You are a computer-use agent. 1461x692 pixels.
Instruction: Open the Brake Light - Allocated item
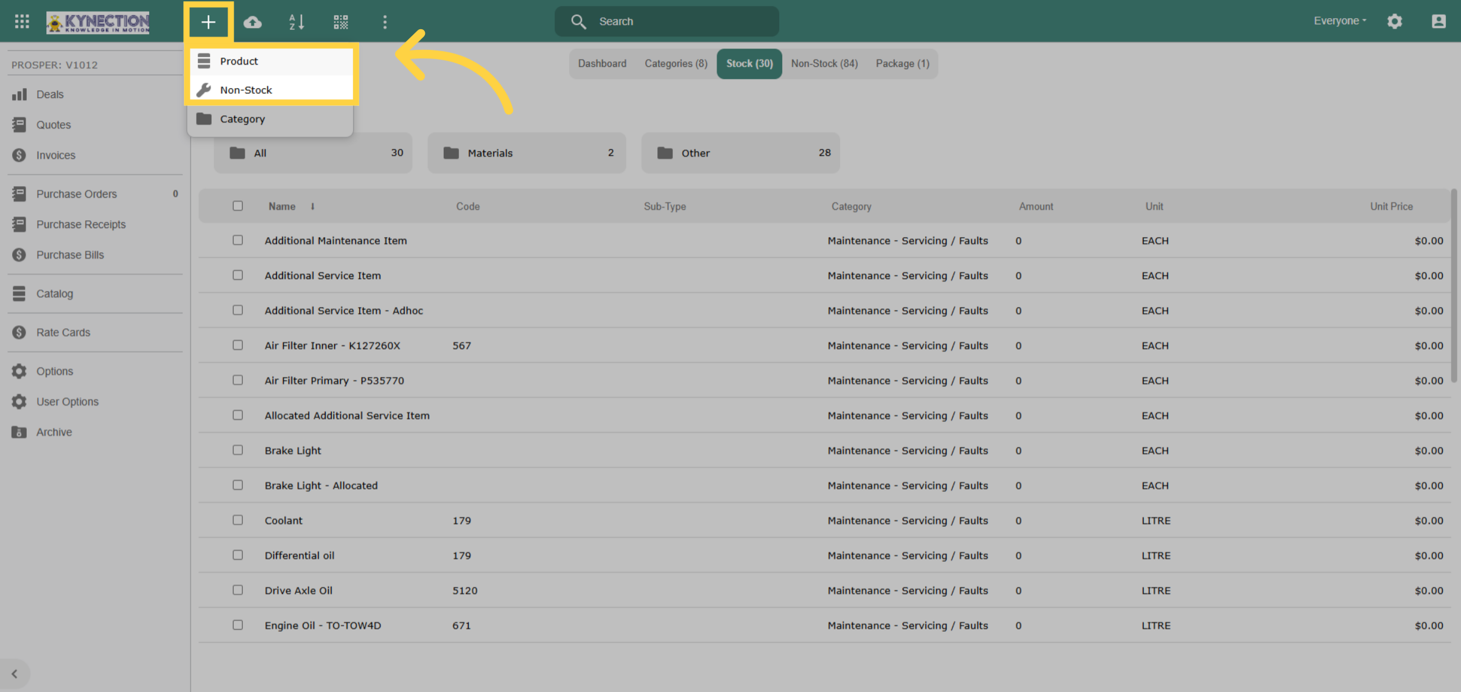(x=321, y=485)
